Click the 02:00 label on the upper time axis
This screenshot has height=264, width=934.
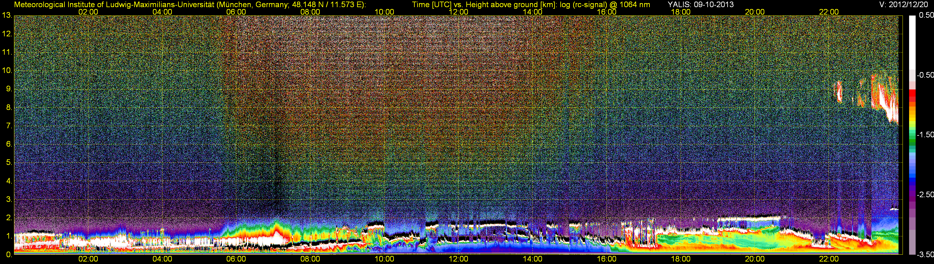point(88,12)
